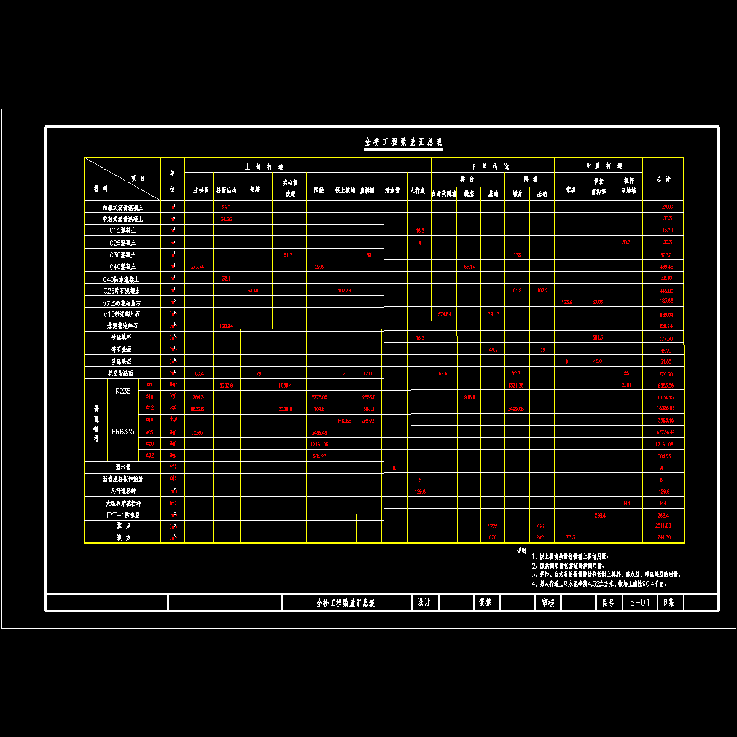Select the R235 steel grade cell

[123, 391]
